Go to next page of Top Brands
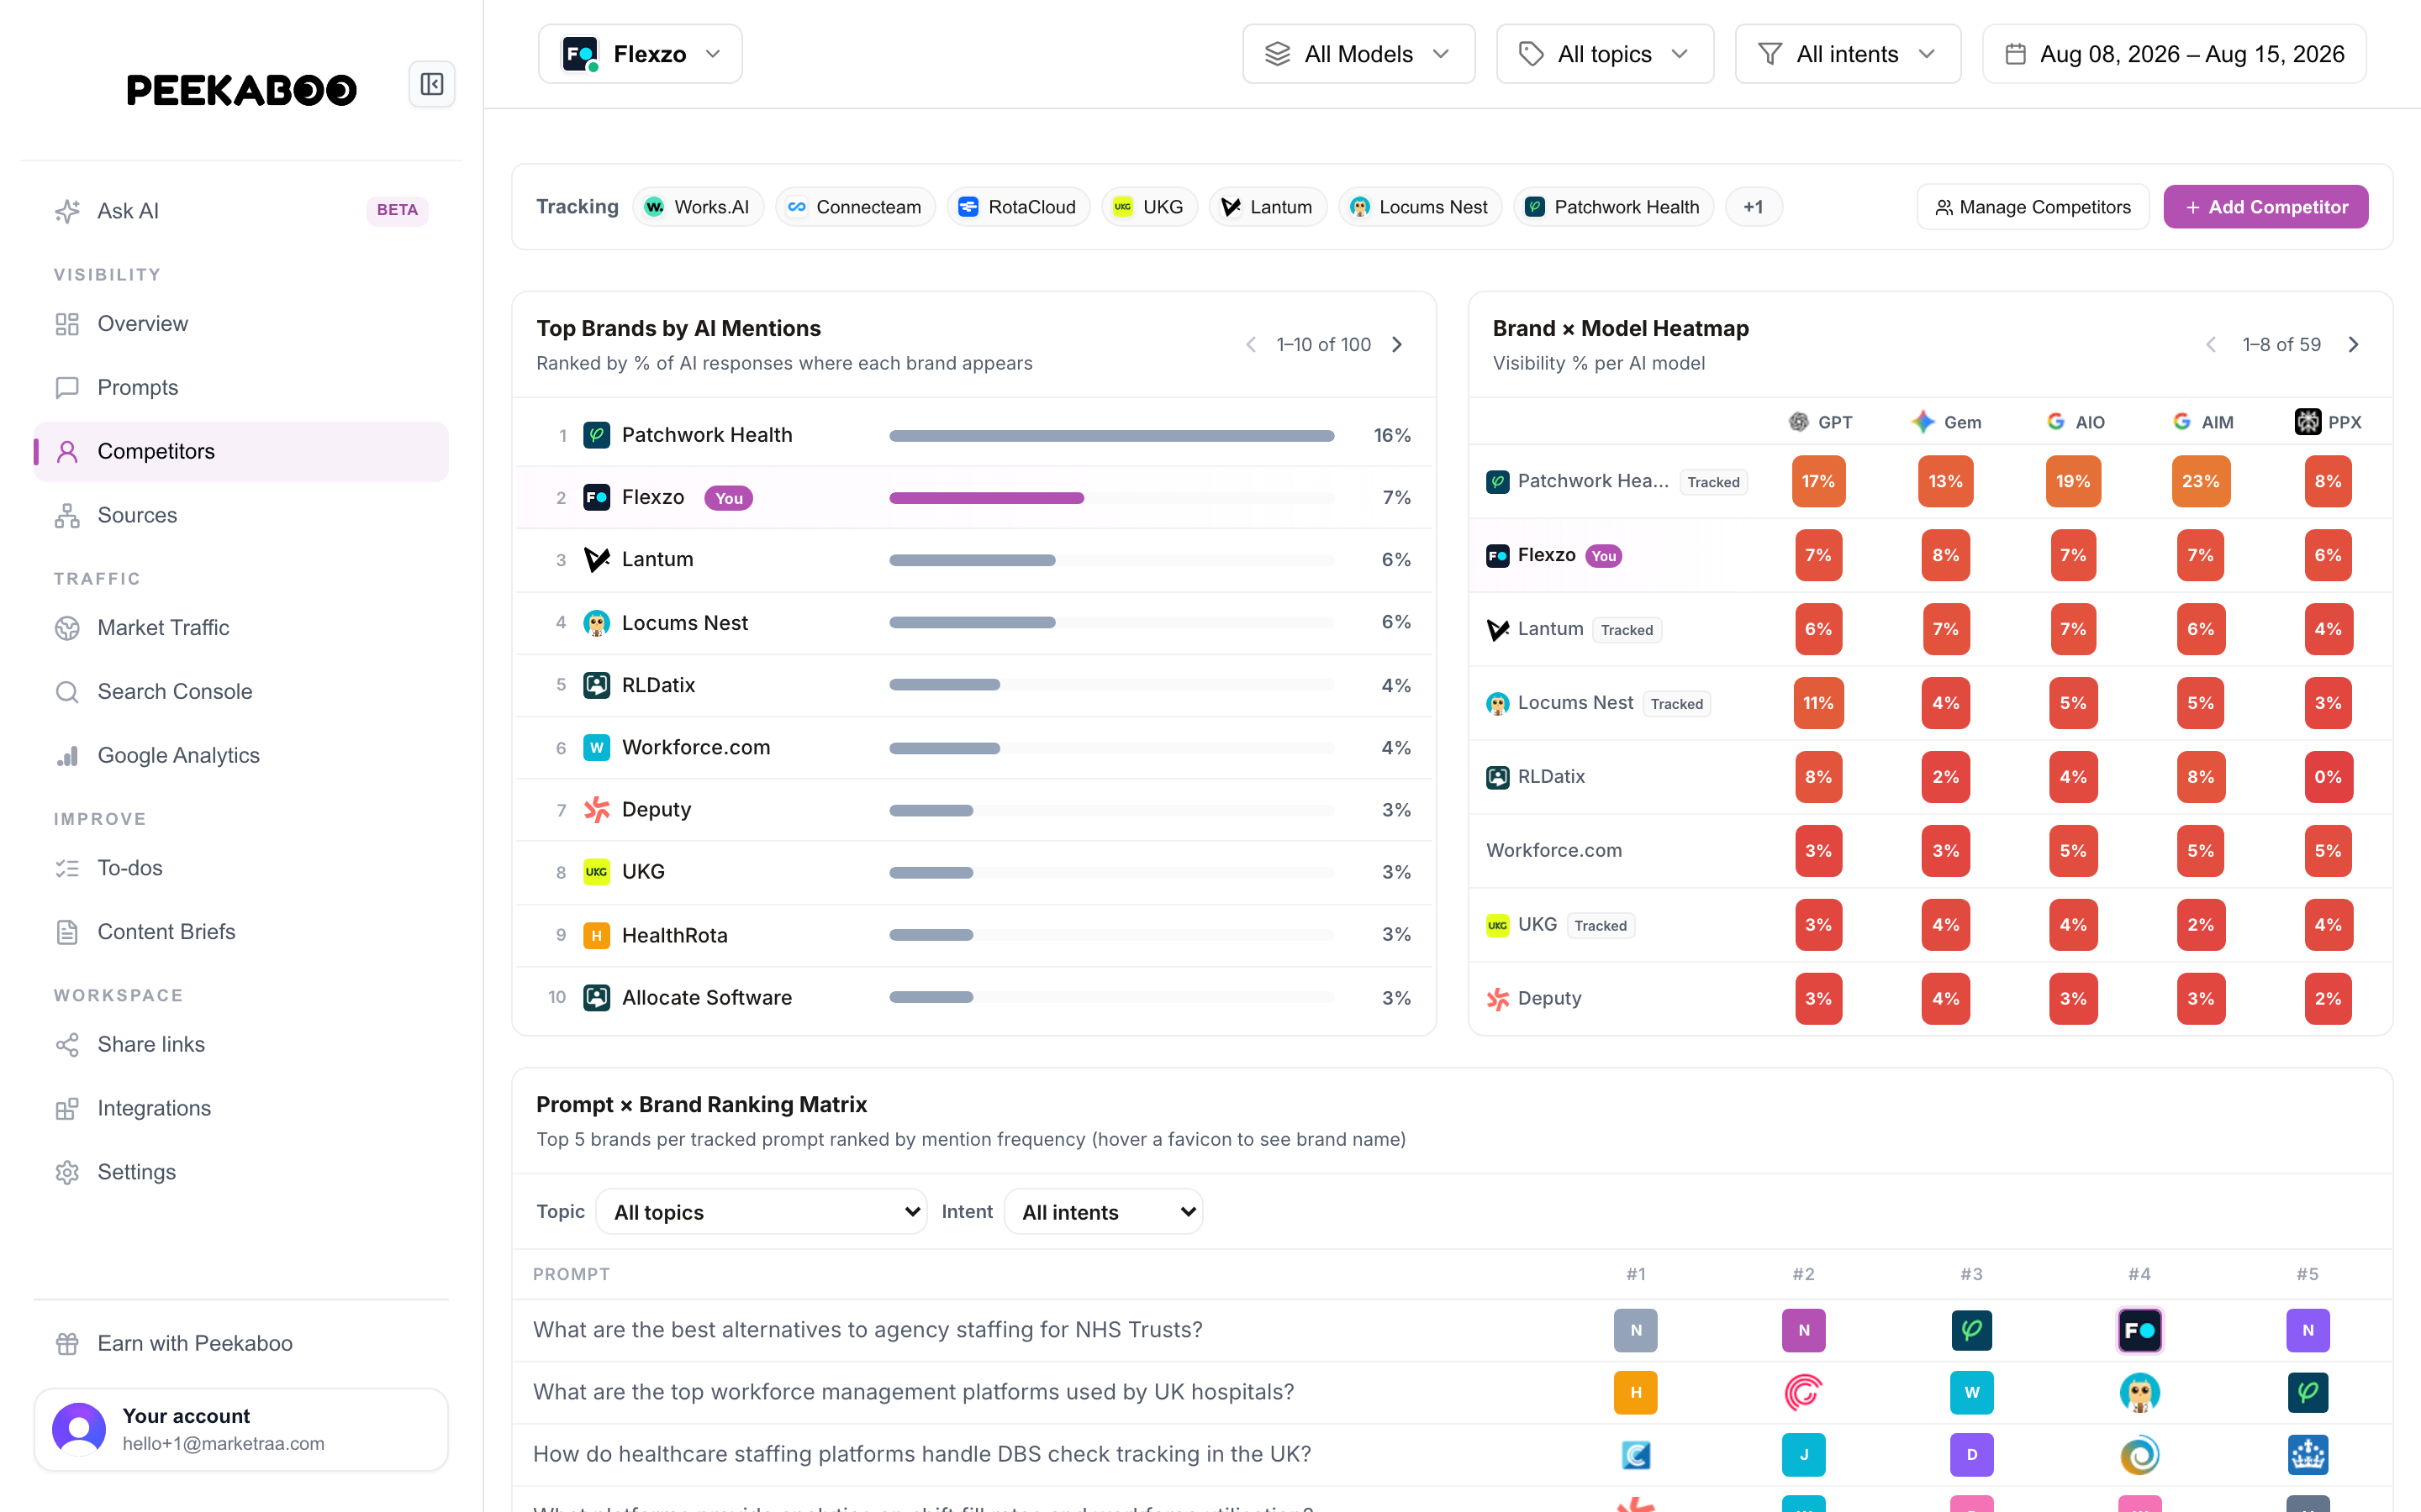2421x1512 pixels. coord(1398,345)
